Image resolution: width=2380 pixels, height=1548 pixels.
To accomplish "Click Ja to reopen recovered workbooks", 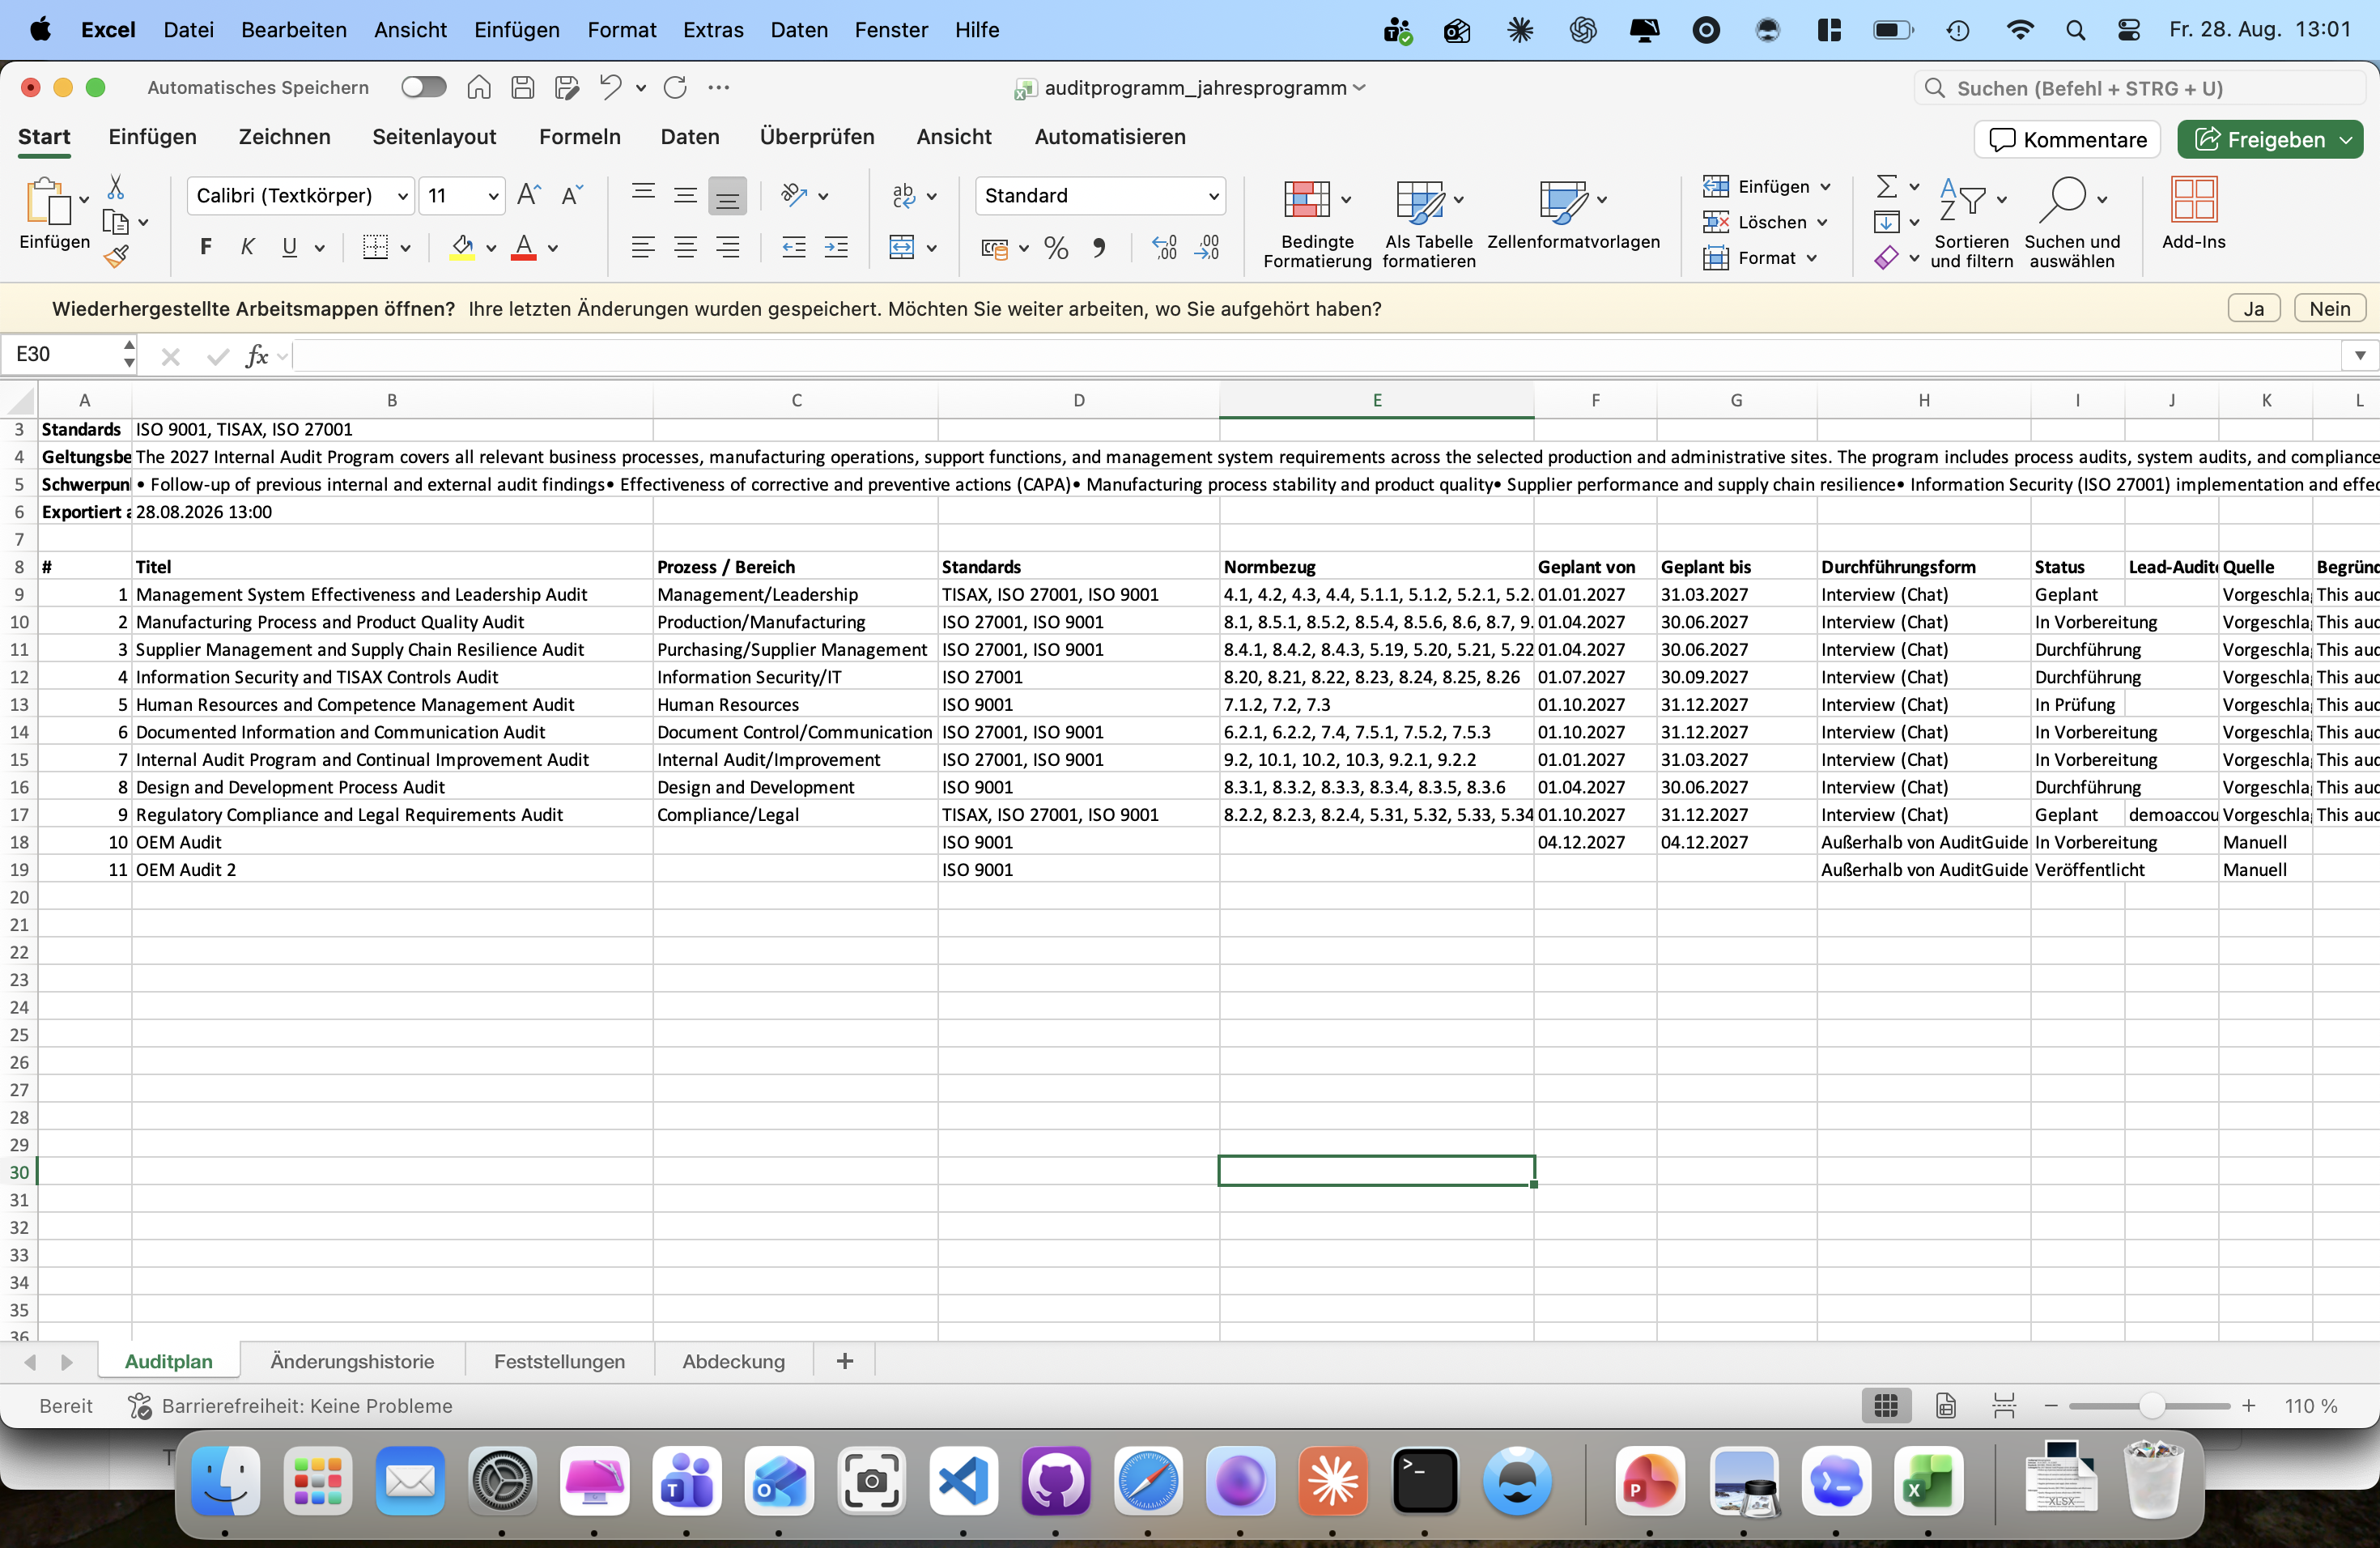I will pos(2254,309).
